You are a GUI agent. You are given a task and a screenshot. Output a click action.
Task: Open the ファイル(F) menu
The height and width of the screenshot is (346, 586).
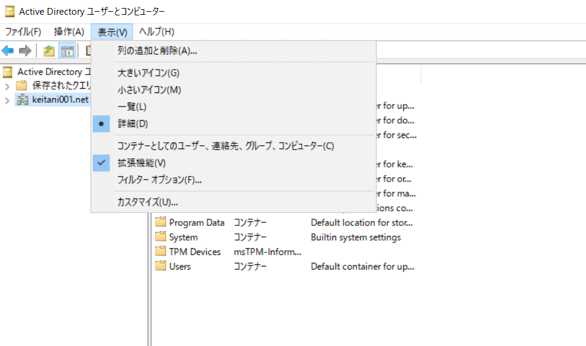(x=23, y=32)
